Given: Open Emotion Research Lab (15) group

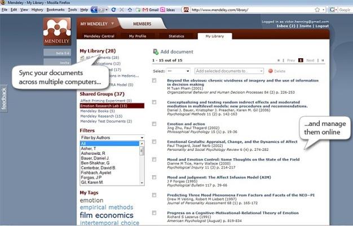Looking at the screenshot, I should tap(112, 106).
